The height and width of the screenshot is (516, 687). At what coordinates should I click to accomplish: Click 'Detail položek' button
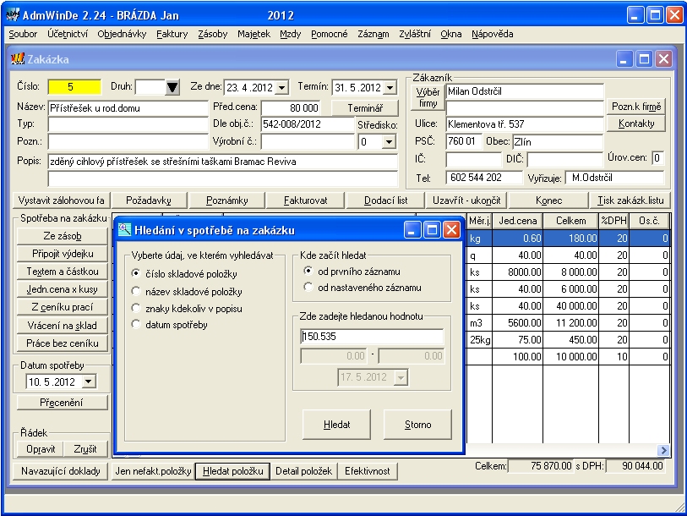[x=303, y=471]
